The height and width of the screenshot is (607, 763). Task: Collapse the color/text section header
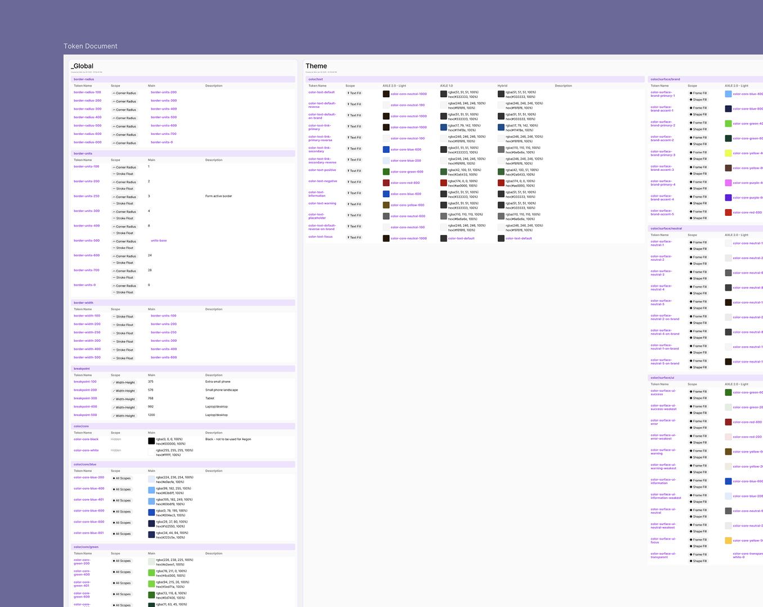click(316, 79)
